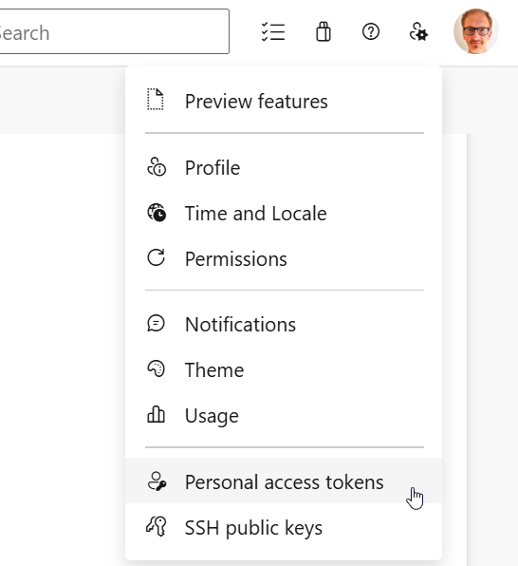Select SSH public keys entry

(x=284, y=527)
